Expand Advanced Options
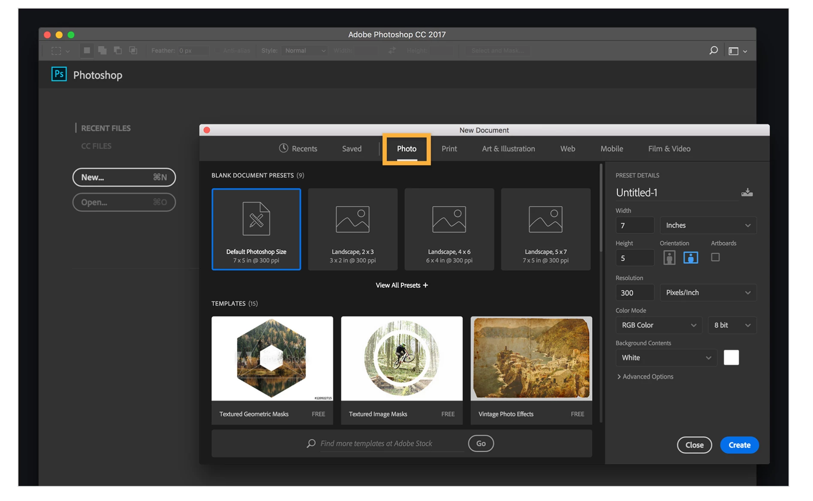 pyautogui.click(x=645, y=377)
